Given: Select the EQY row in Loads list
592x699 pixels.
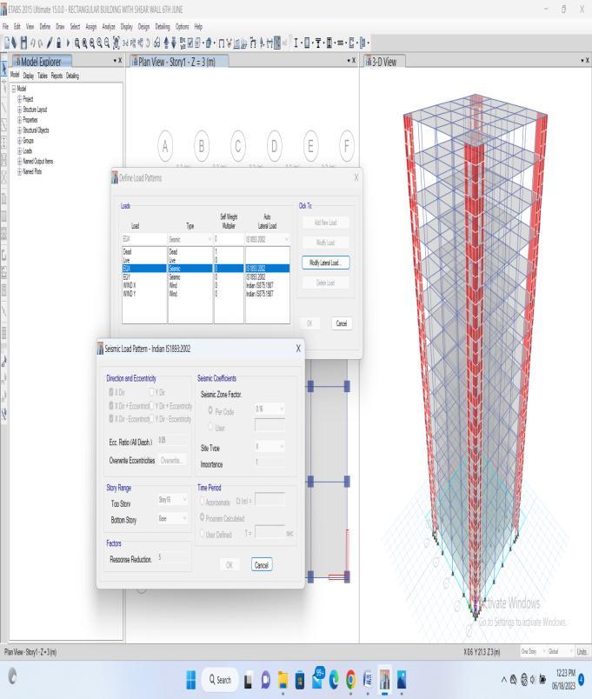Looking at the screenshot, I should (206, 276).
